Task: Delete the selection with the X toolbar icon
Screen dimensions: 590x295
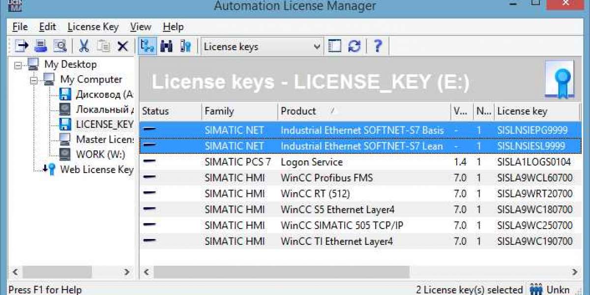Action: click(x=122, y=46)
